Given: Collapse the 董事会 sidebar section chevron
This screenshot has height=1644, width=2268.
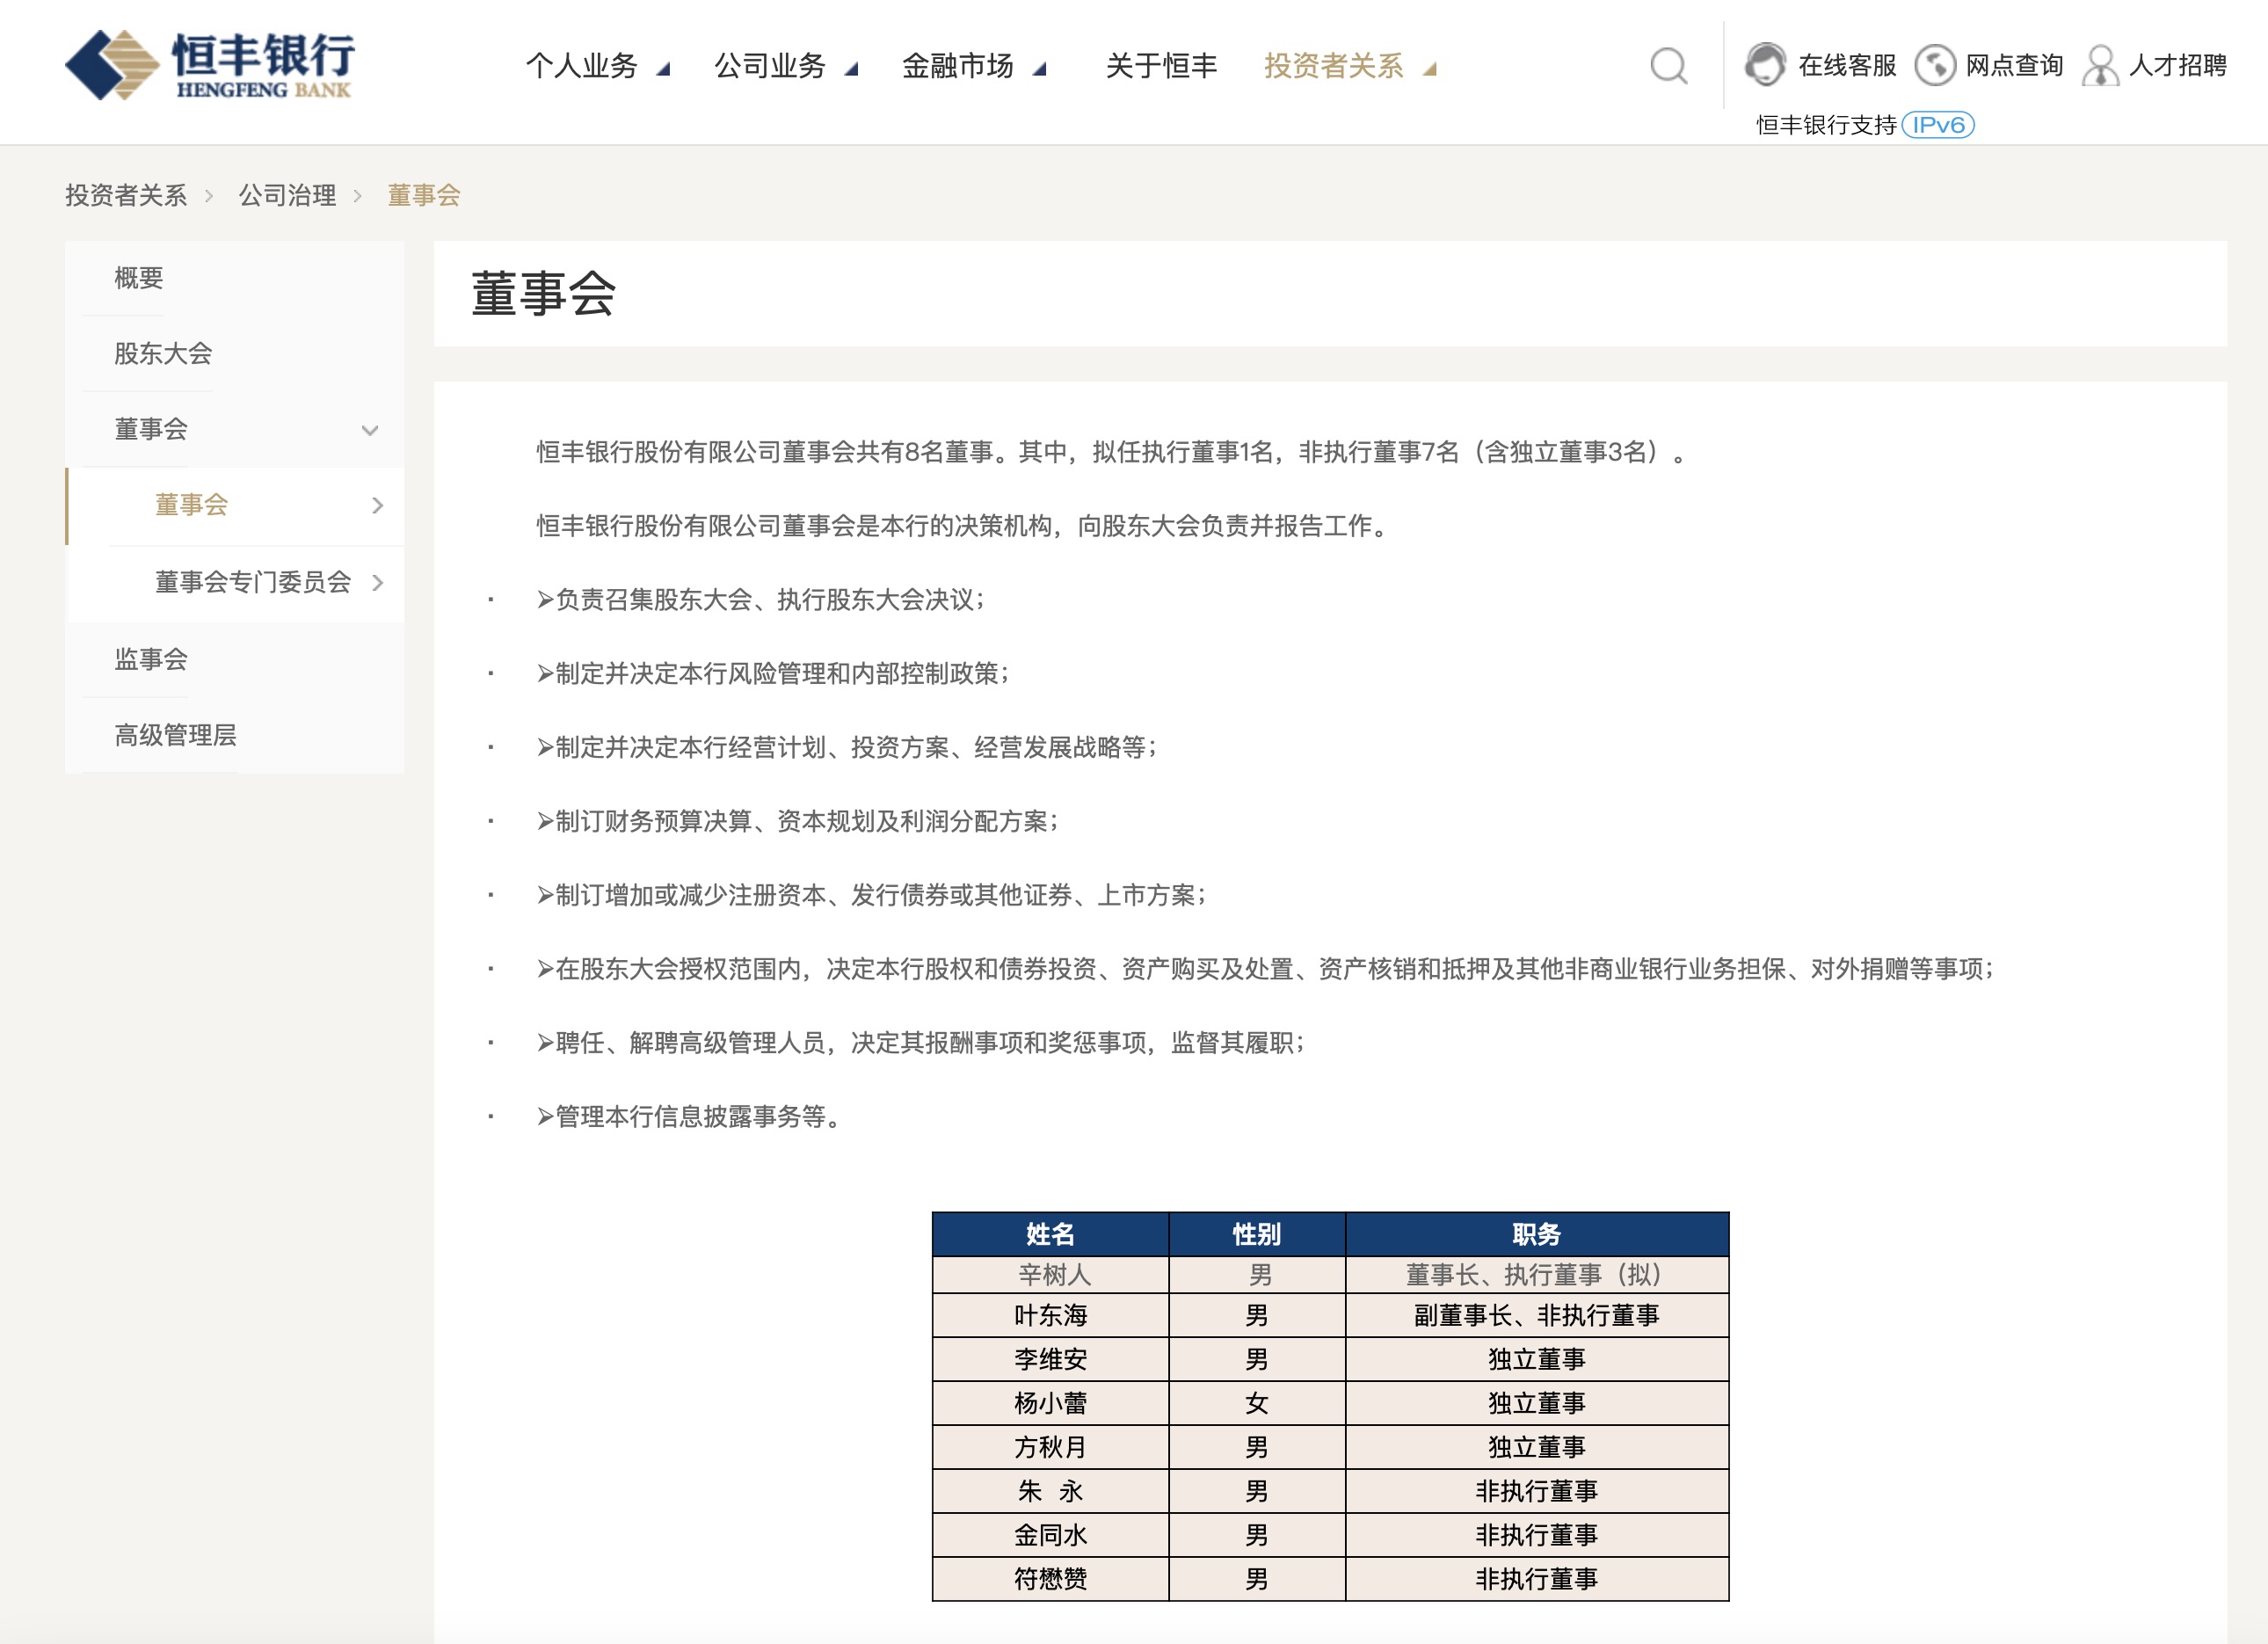Looking at the screenshot, I should point(370,430).
